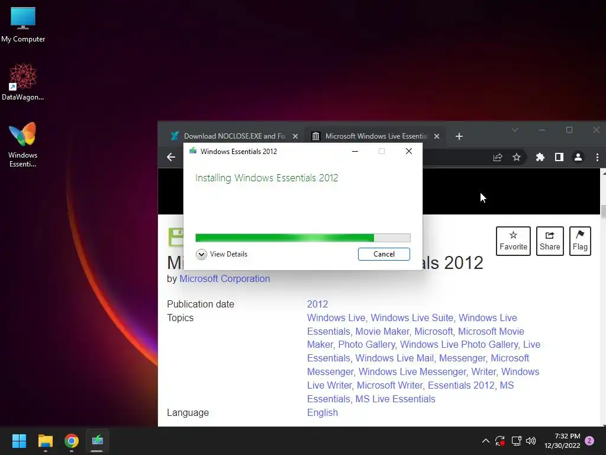
Task: Open the Chrome profile avatar
Action: [x=578, y=157]
